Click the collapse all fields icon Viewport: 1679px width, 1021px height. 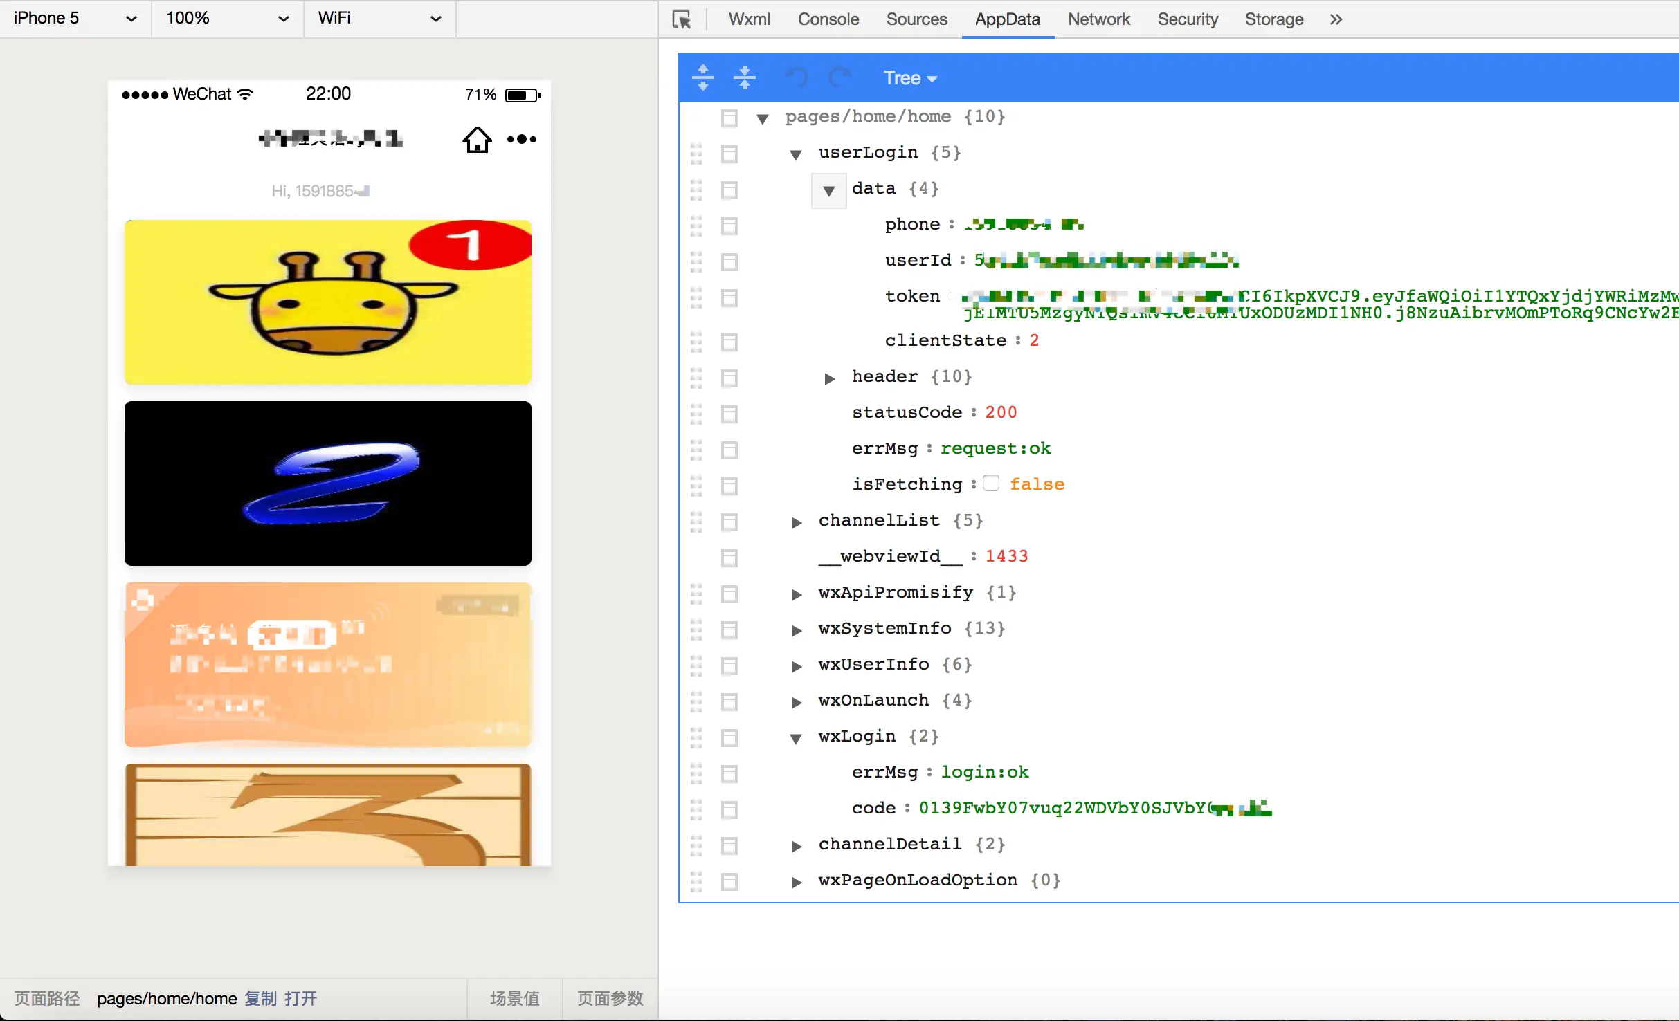coord(744,77)
